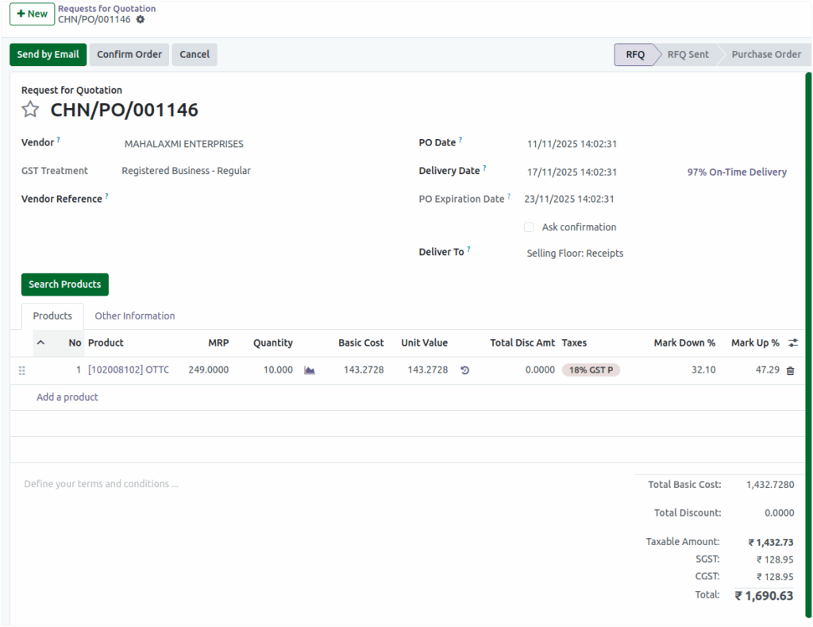View unit value history via the clock icon
The height and width of the screenshot is (627, 813).
coord(464,370)
